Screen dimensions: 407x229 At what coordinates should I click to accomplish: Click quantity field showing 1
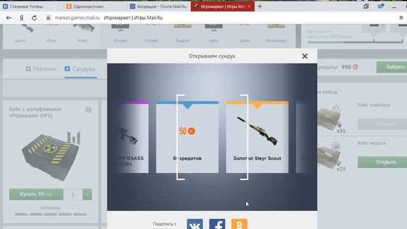(73, 194)
